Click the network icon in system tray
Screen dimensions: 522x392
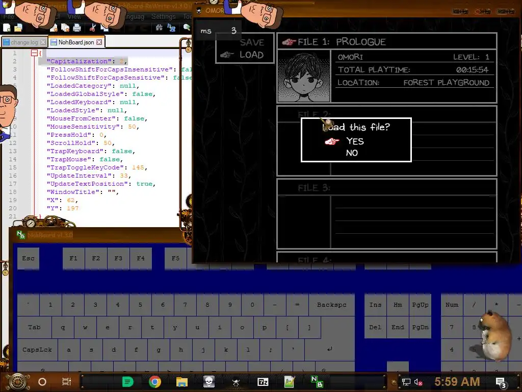pos(406,382)
